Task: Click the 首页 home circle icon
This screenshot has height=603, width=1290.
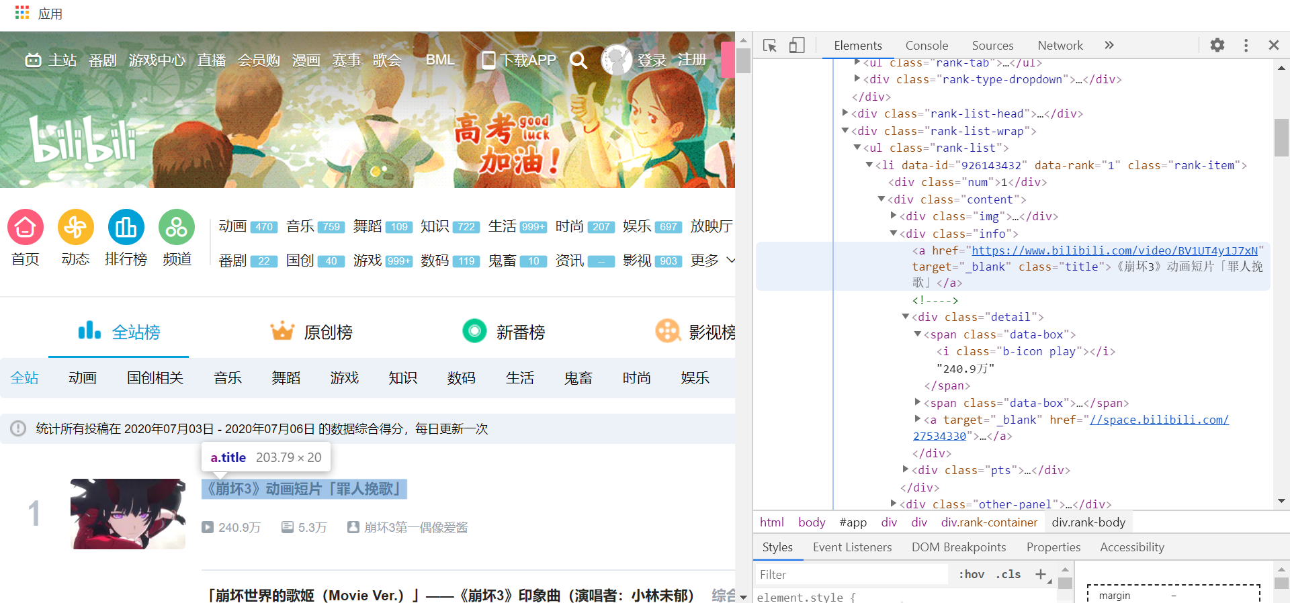Action: click(26, 227)
